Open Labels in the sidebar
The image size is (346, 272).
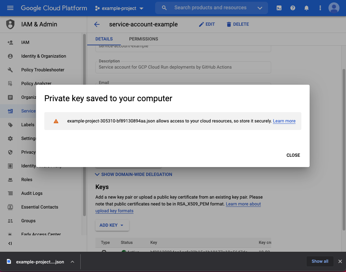[x=27, y=125]
